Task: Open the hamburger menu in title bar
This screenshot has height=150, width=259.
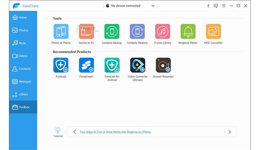Action: [224, 6]
